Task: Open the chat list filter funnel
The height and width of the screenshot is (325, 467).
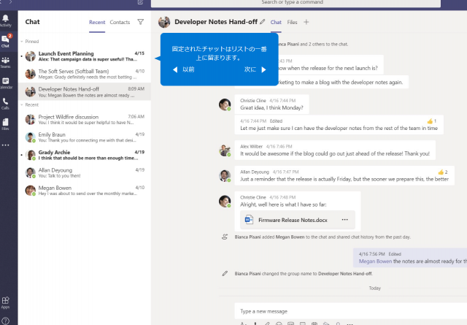Action: coord(141,22)
